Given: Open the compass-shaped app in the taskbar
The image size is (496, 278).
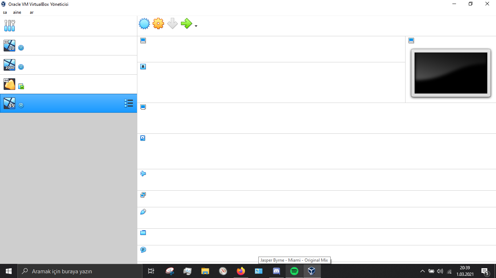Looking at the screenshot, I should coord(223,271).
